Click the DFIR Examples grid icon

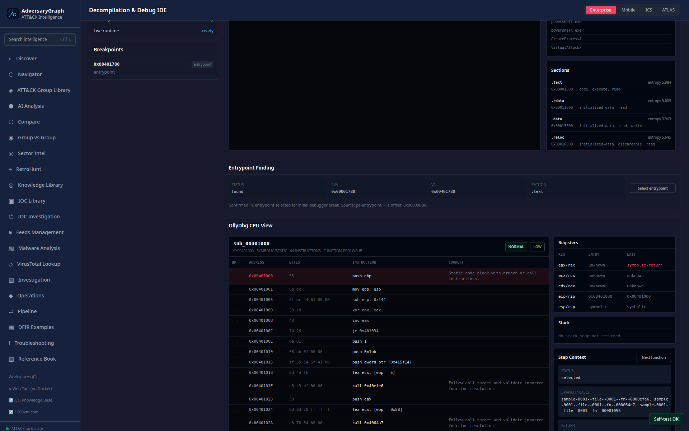pyautogui.click(x=11, y=328)
